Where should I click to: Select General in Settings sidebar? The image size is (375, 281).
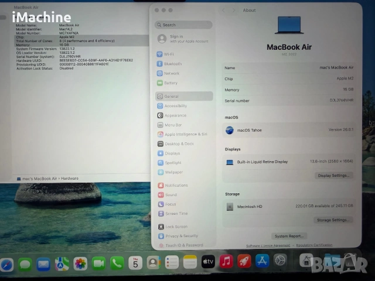coord(184,96)
